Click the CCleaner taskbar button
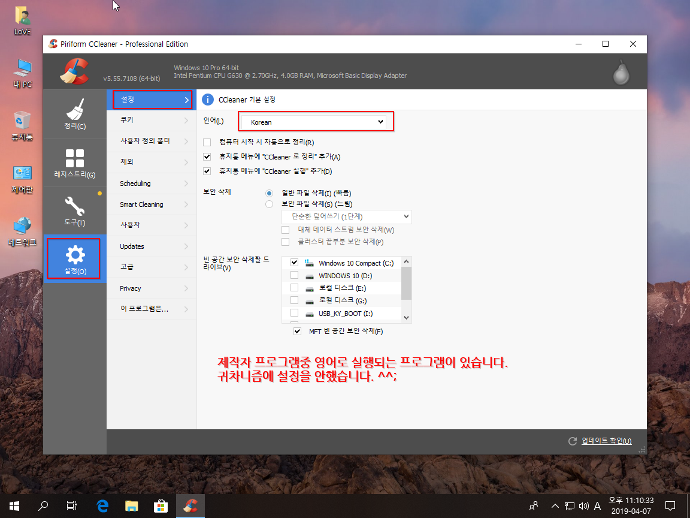690x518 pixels. 190,506
